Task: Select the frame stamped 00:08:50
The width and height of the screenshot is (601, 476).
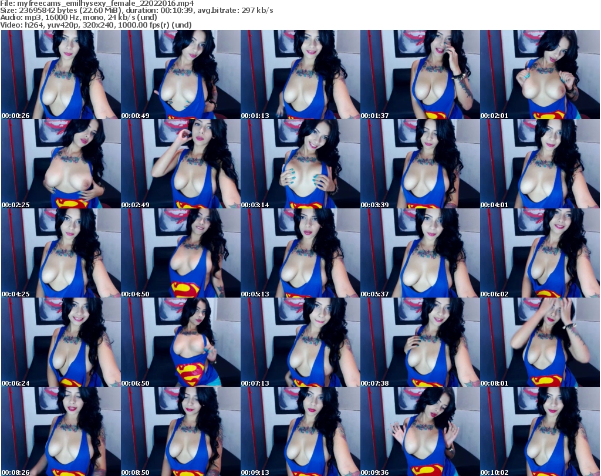Action: (181, 431)
